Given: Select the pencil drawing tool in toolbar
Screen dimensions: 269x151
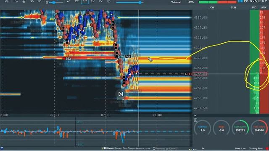Looking at the screenshot, I should click(69, 1).
